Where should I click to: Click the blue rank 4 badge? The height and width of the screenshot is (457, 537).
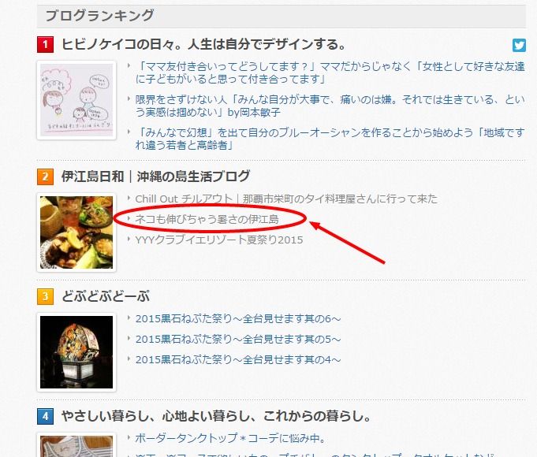(x=45, y=417)
